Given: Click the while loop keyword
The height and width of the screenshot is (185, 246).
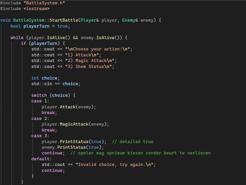Looking at the screenshot, I should pyautogui.click(x=17, y=38).
